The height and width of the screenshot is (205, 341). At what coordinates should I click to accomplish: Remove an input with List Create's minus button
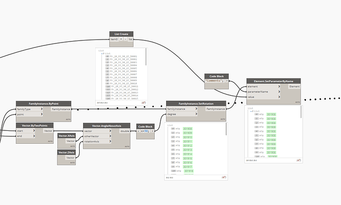tap(125, 40)
